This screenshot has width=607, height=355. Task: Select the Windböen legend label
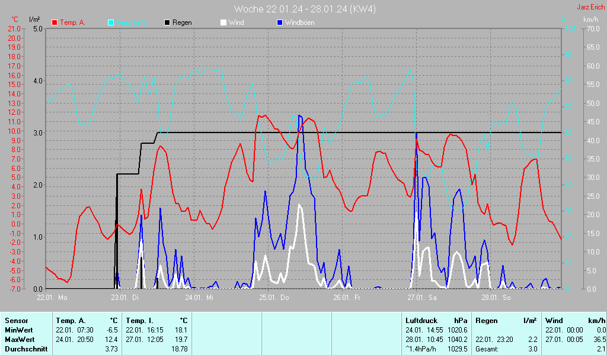(x=300, y=22)
